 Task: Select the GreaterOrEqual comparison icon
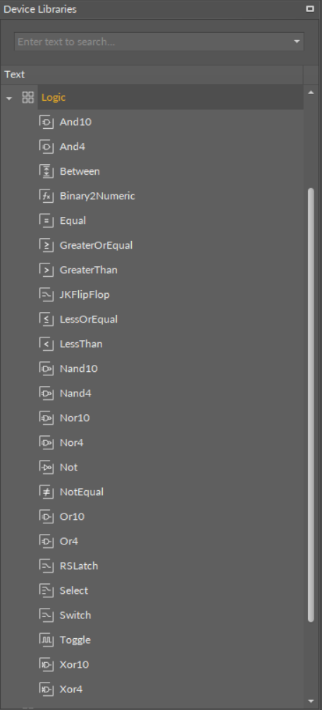tap(47, 245)
